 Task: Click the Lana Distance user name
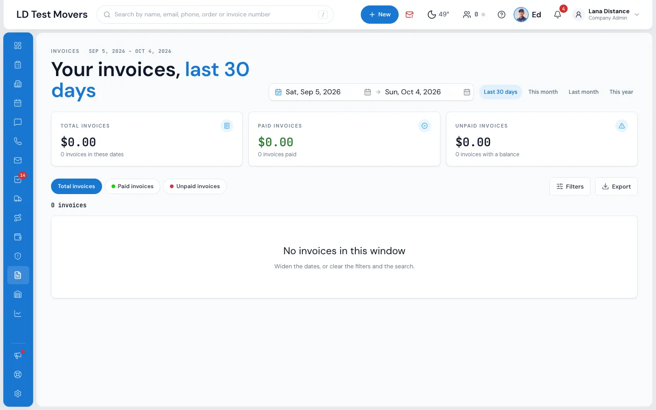609,11
